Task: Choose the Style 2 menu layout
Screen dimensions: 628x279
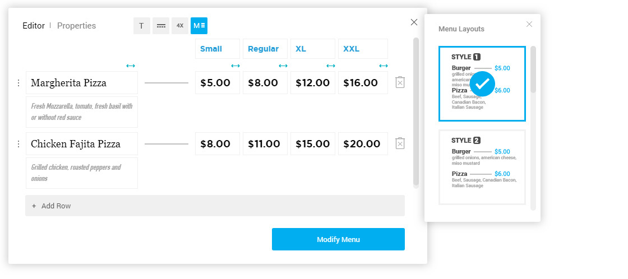Action: click(482, 168)
